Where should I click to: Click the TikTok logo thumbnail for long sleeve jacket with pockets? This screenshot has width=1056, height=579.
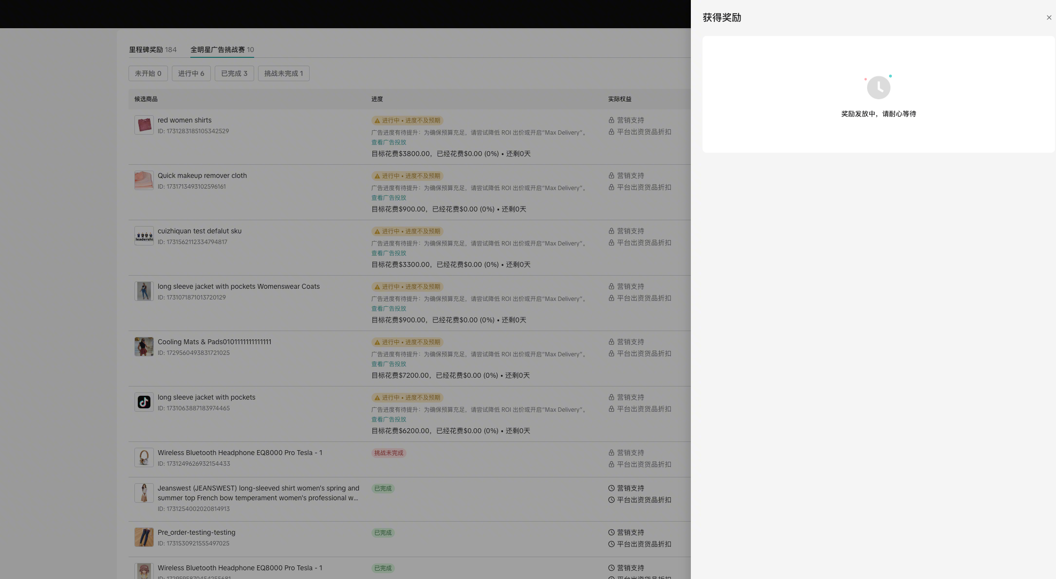pos(144,402)
